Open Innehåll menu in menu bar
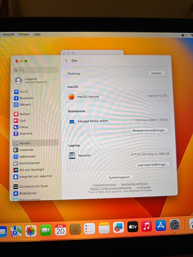 click(x=9, y=34)
